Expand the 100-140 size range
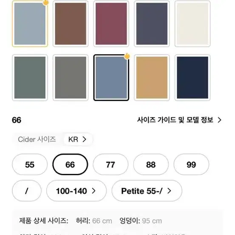The image size is (235, 235). (x=76, y=191)
